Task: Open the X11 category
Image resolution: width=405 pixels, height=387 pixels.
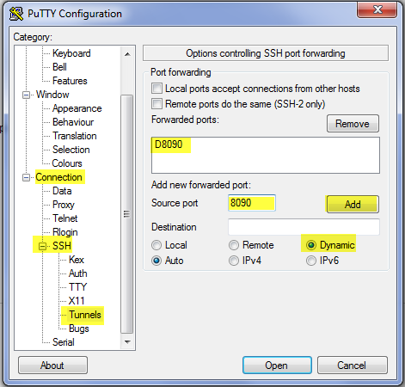Action: [77, 301]
